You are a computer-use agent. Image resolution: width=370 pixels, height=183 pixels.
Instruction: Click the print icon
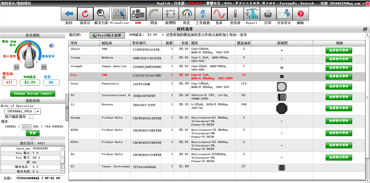tap(268, 14)
